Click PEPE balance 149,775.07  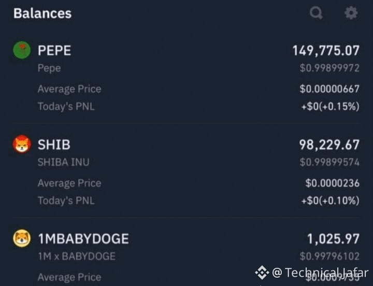[x=326, y=51]
